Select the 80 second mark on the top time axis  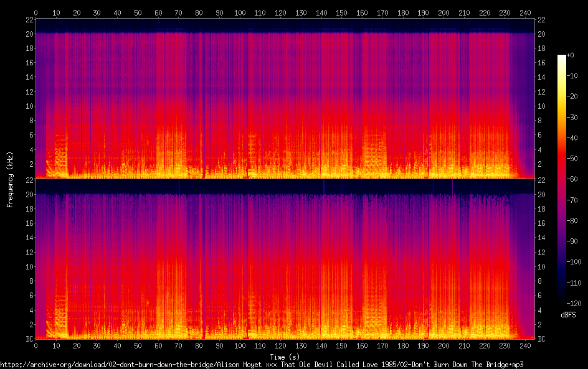point(199,12)
